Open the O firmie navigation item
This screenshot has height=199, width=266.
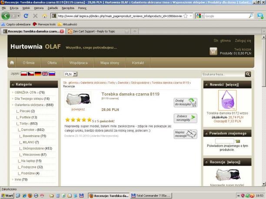(x=29, y=63)
